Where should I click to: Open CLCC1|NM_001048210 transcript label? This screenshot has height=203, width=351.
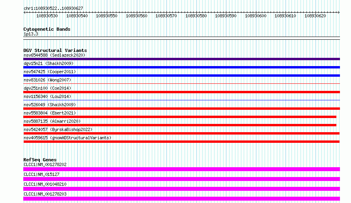(x=45, y=184)
